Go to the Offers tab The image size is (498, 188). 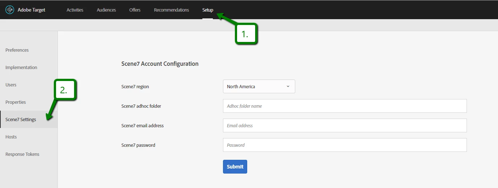pyautogui.click(x=135, y=10)
